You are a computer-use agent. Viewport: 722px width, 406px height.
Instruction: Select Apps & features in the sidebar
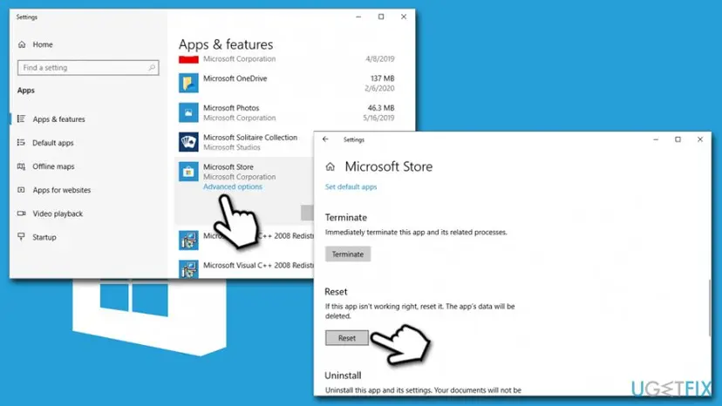[59, 119]
